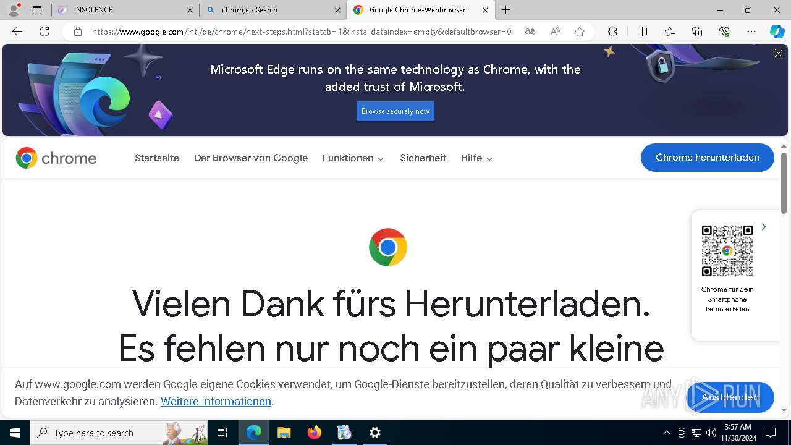
Task: Open Task View on taskbar
Action: [x=222, y=433]
